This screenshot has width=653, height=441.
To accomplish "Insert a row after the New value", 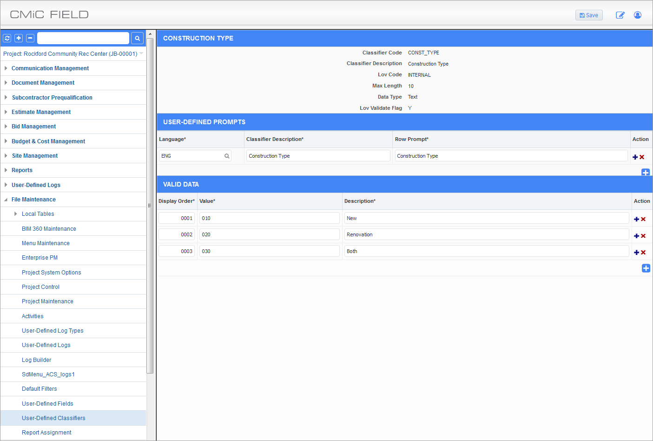I will (x=636, y=219).
